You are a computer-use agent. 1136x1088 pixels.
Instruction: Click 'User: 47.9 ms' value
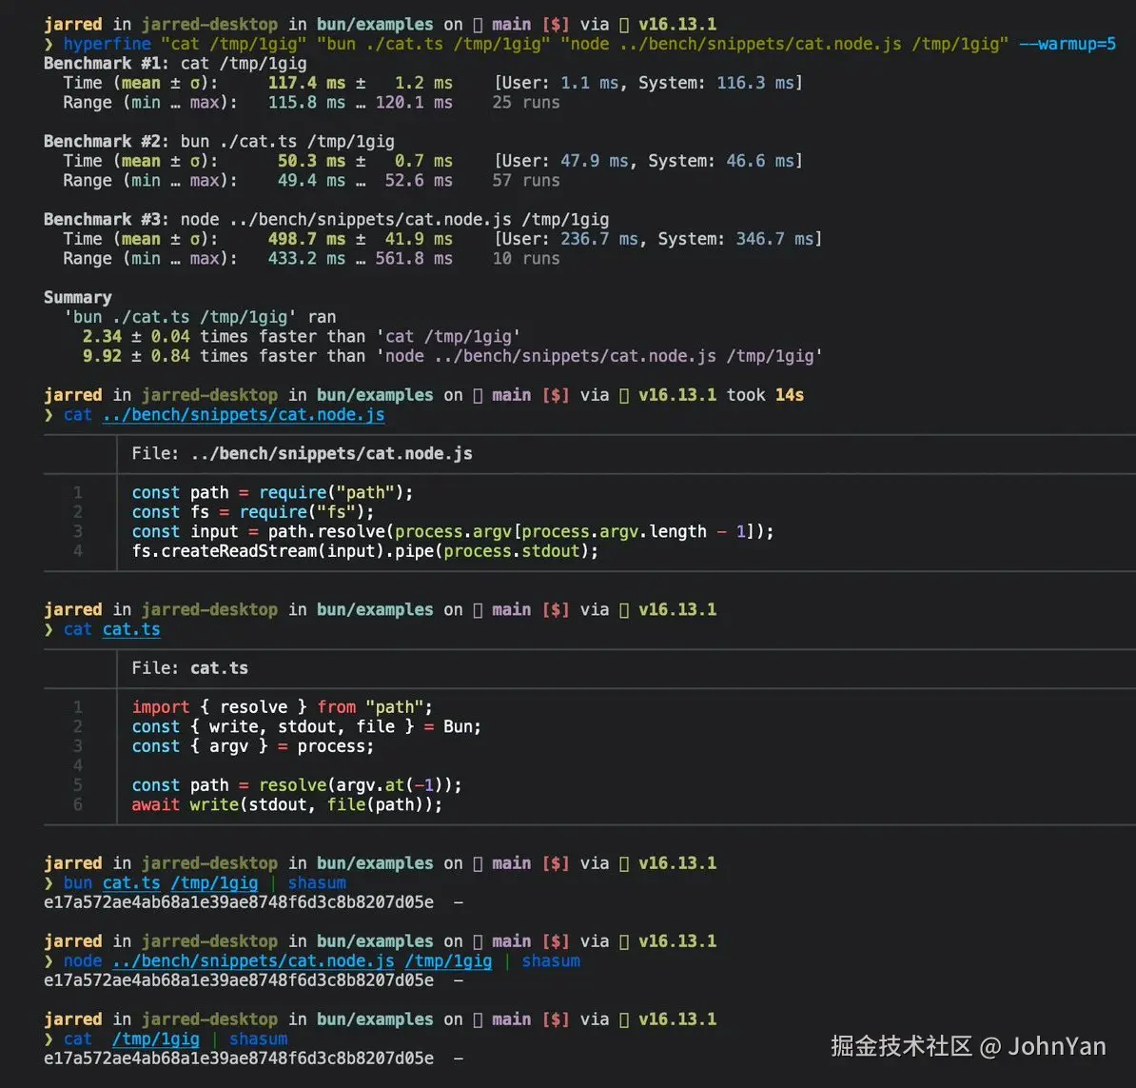click(565, 162)
